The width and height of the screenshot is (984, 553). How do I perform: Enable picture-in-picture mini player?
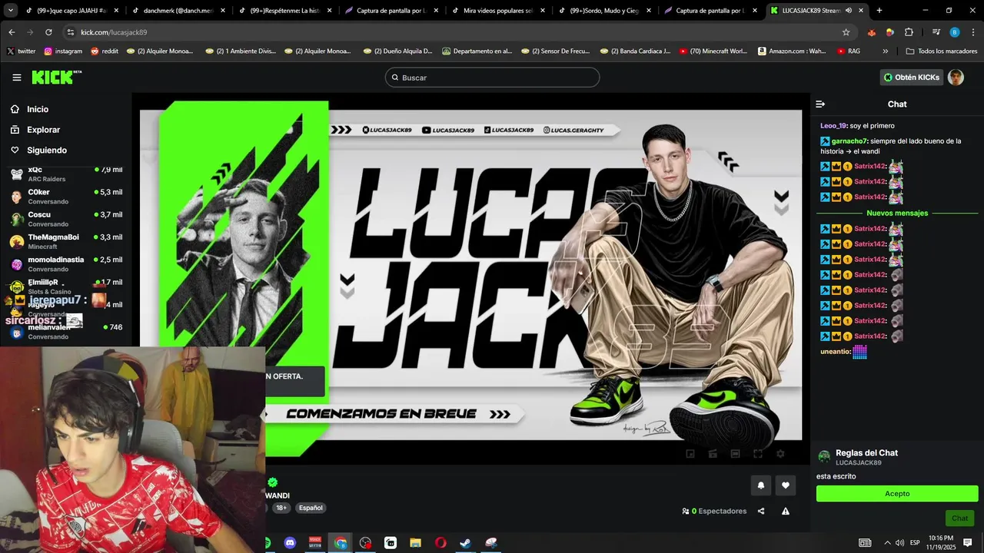coord(690,454)
